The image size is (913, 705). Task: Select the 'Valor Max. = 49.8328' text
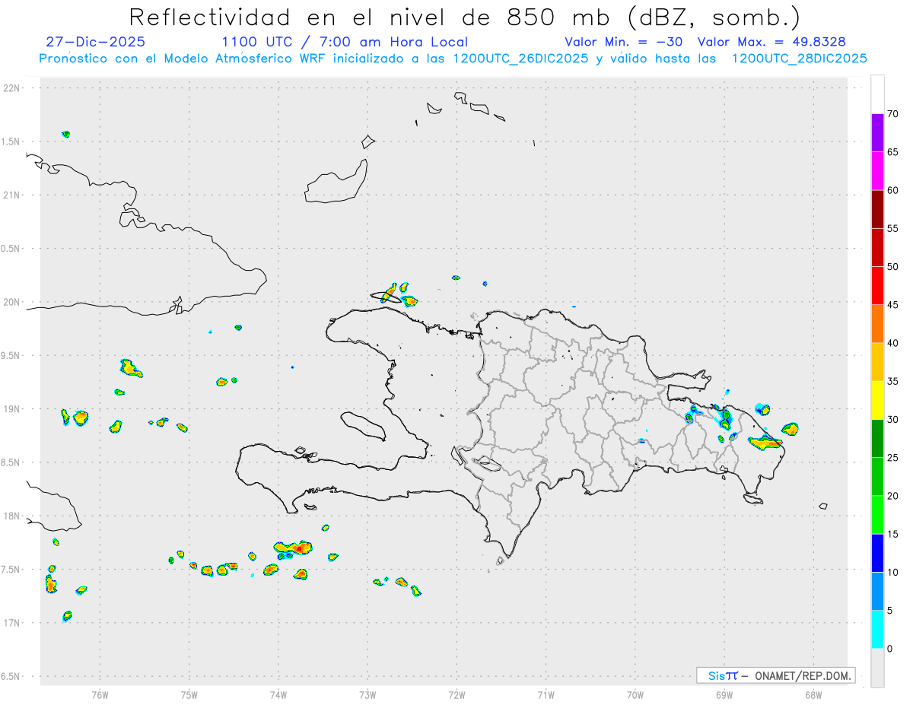[x=771, y=42]
